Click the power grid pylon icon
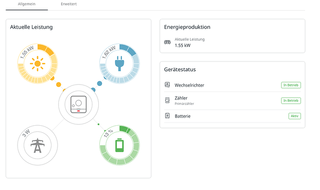This screenshot has width=320, height=190. 38,146
